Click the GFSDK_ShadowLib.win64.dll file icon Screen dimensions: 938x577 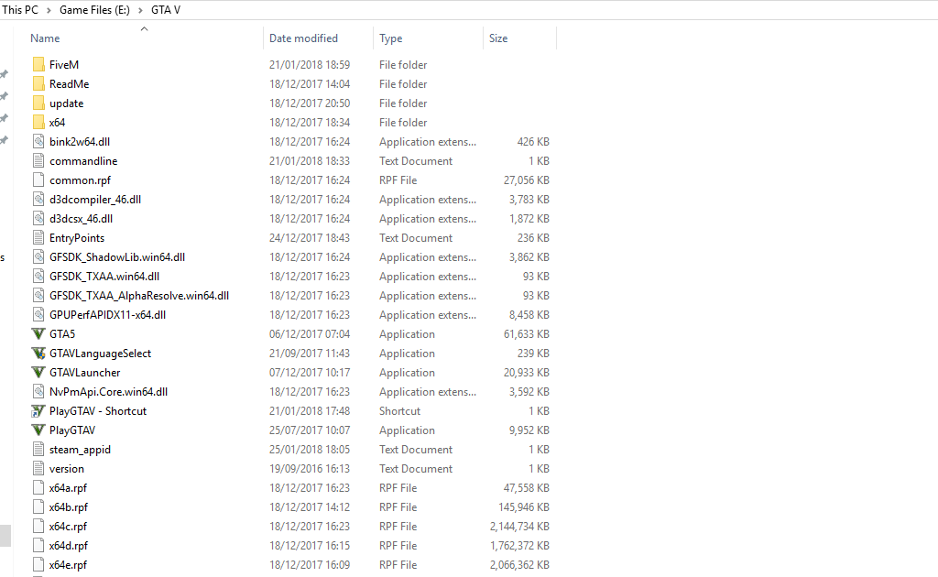[x=38, y=257]
